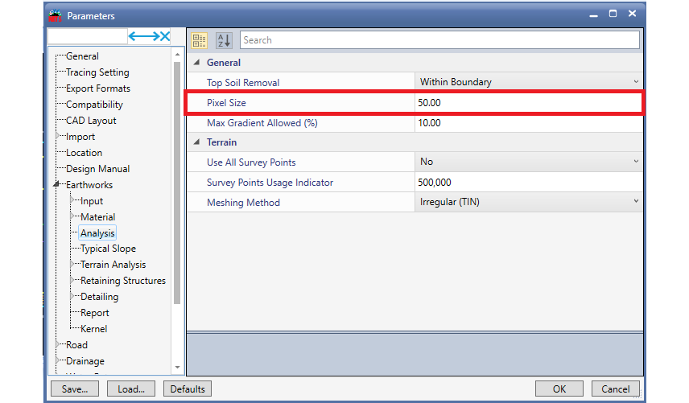The image size is (689, 403).
Task: Select General in the settings tree
Action: point(82,56)
